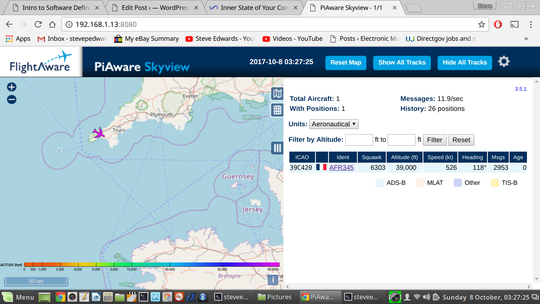Image resolution: width=540 pixels, height=304 pixels.
Task: Click the Show All Tracks button
Action: click(x=402, y=63)
